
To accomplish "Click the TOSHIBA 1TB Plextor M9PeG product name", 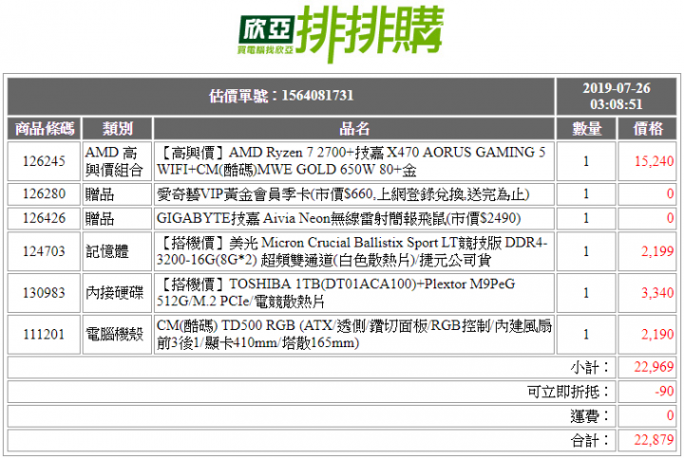I will pos(336,293).
